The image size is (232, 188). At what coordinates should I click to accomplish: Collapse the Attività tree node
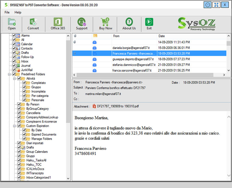pos(15,79)
